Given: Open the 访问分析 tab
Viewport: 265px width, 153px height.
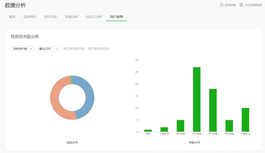Looking at the screenshot, I should (x=50, y=17).
